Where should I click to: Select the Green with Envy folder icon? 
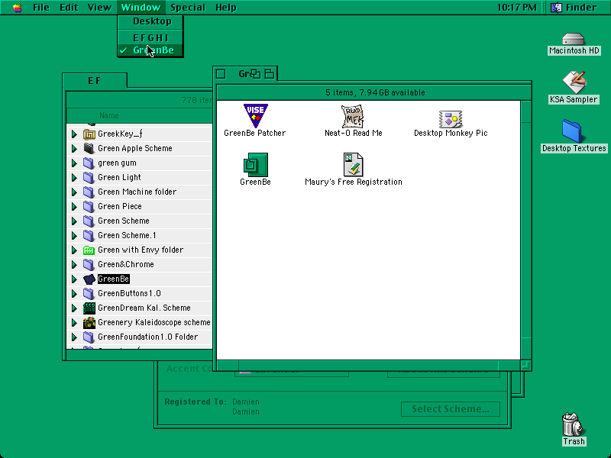click(x=89, y=250)
